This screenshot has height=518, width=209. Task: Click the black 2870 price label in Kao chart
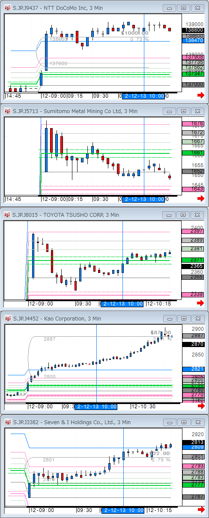[193, 344]
